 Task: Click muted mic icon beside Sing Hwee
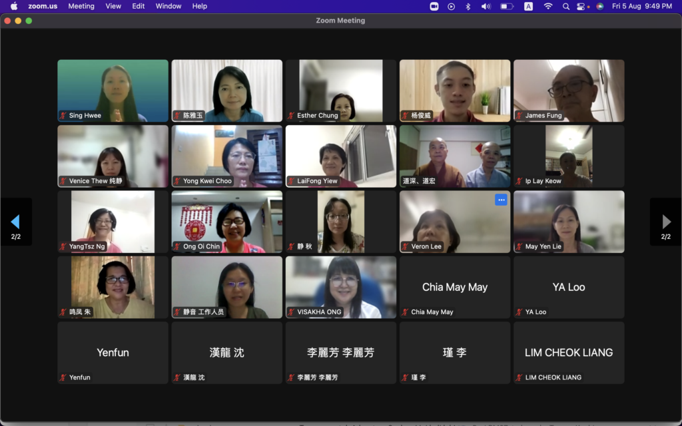click(x=63, y=116)
